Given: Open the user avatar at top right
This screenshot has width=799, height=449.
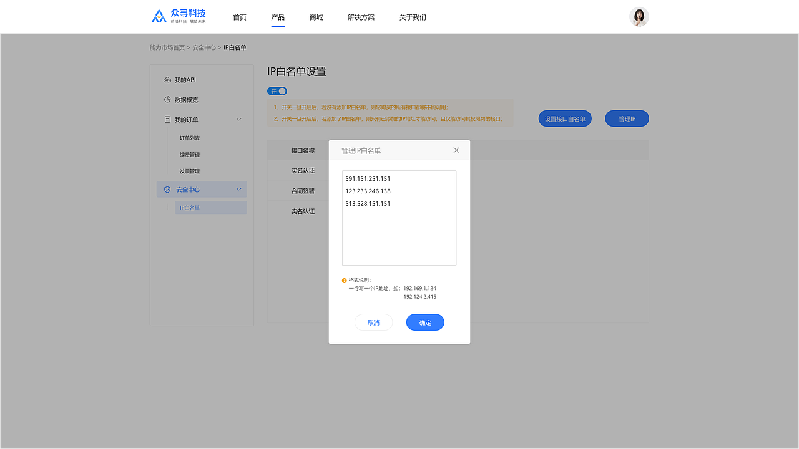Looking at the screenshot, I should click(x=639, y=16).
